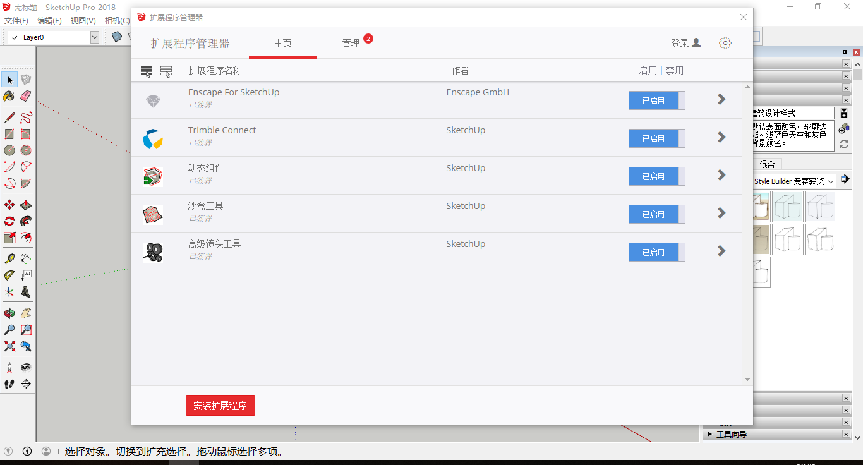Click the 登录 sign-in link
863x465 pixels.
(x=685, y=43)
